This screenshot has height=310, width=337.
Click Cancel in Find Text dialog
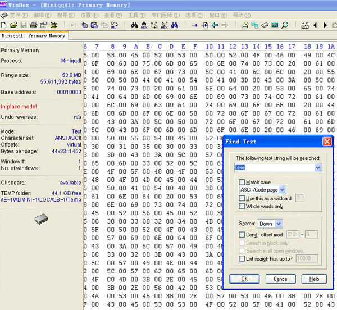point(280,279)
